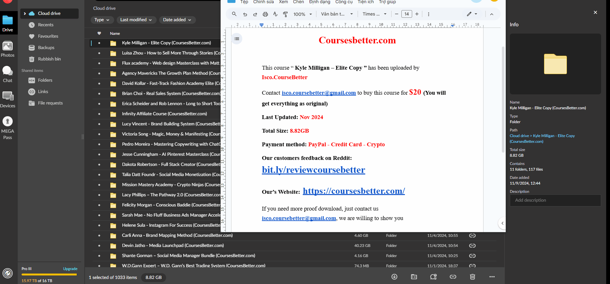610x284 pixels.
Task: Toggle favourite heart column header
Action: coord(99,33)
